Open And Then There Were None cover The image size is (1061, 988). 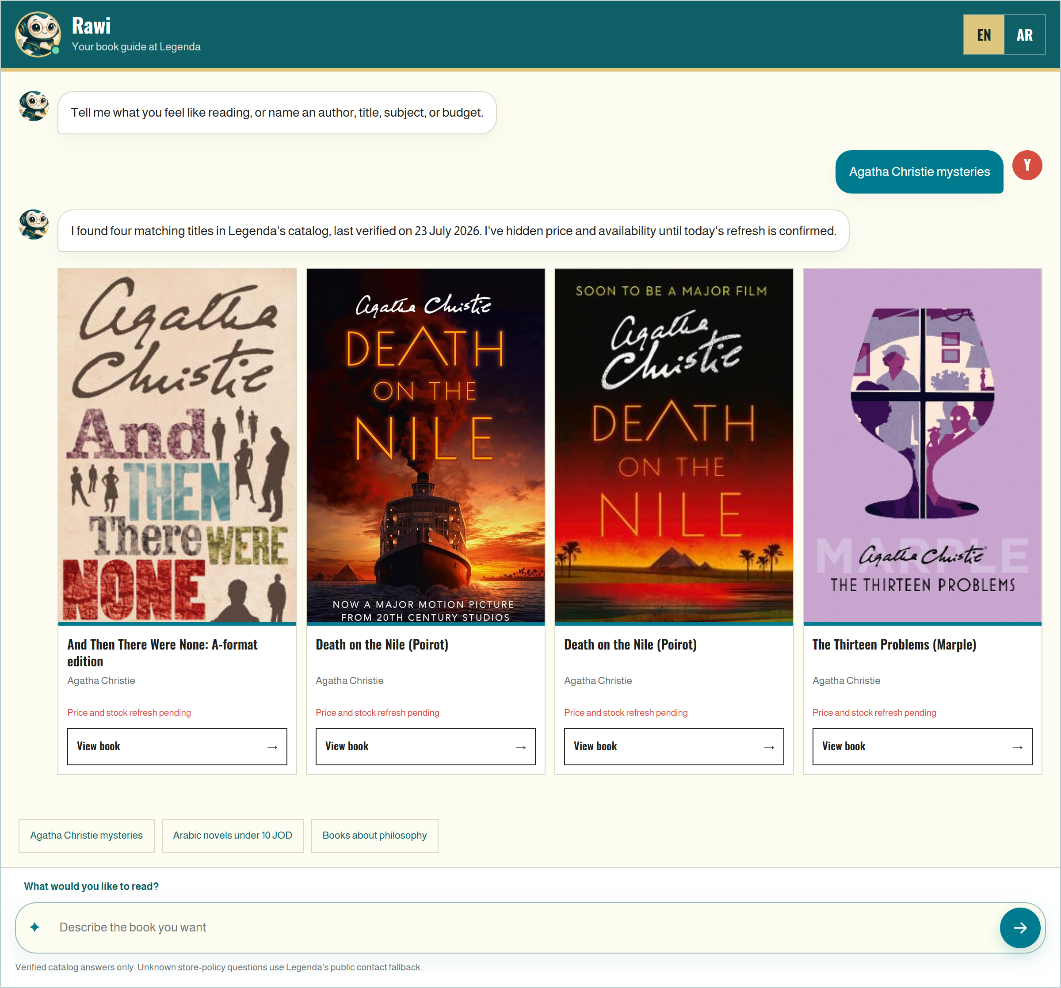(x=177, y=445)
